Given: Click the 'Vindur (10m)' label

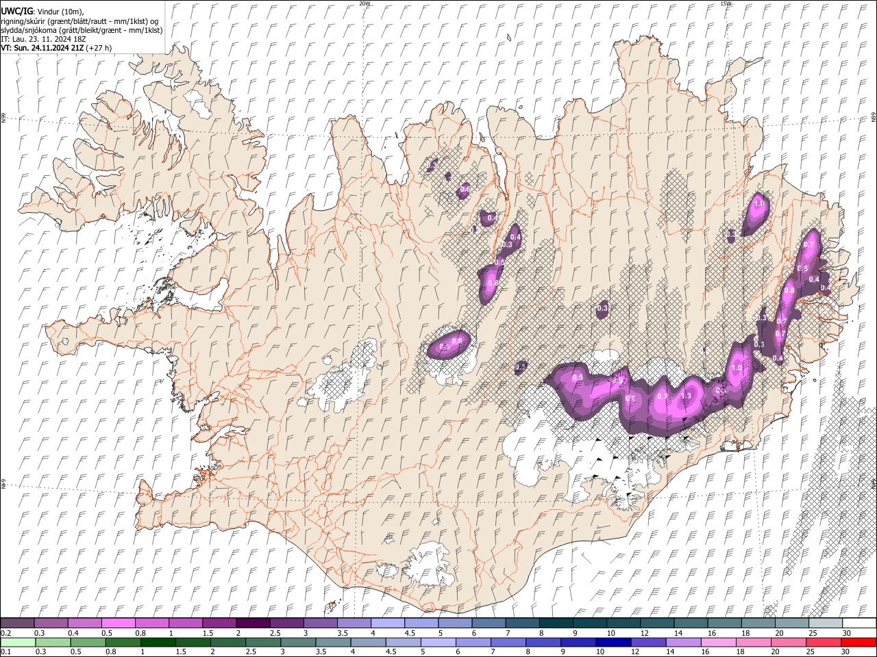Looking at the screenshot, I should (x=60, y=11).
